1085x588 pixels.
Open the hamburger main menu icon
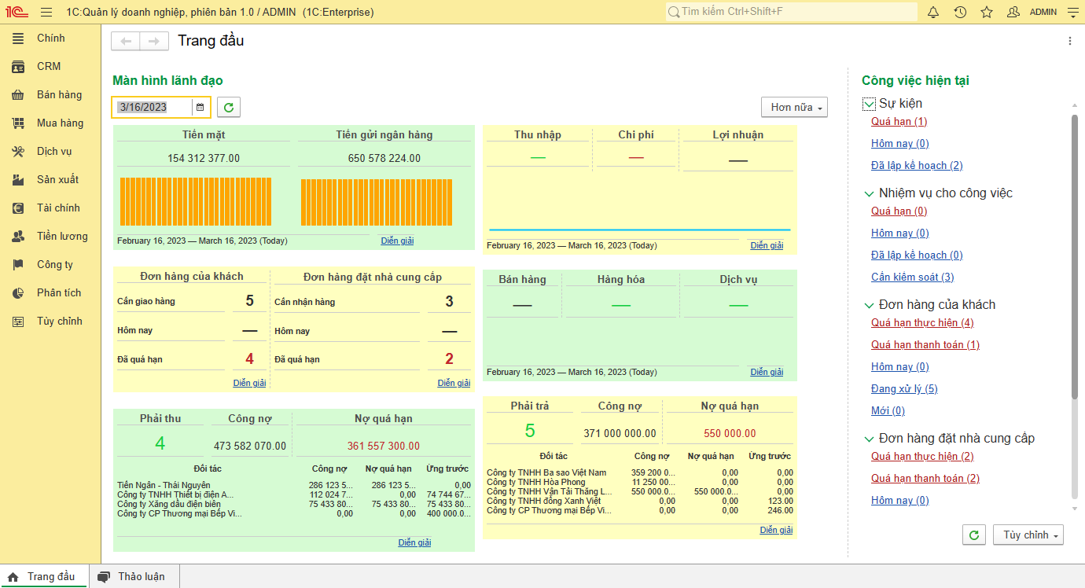coord(46,12)
